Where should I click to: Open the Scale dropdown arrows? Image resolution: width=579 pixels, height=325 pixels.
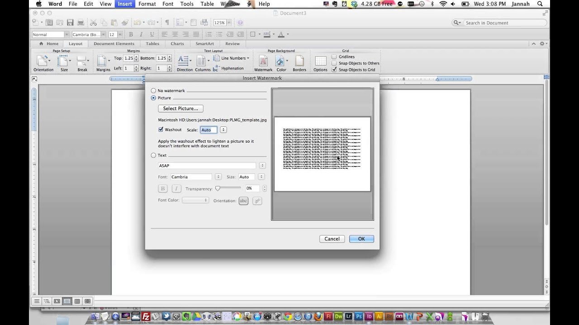(x=223, y=130)
